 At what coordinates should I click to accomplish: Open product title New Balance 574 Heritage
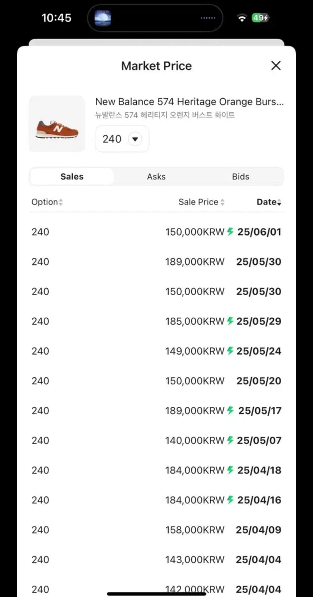[189, 102]
